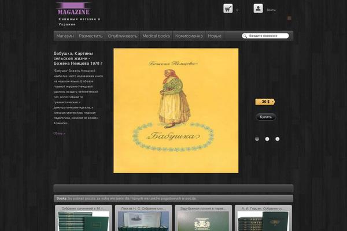Image resolution: width=347 pixels, height=231 pixels.
Task: Click the 30 $ price tag
Action: [x=265, y=102]
